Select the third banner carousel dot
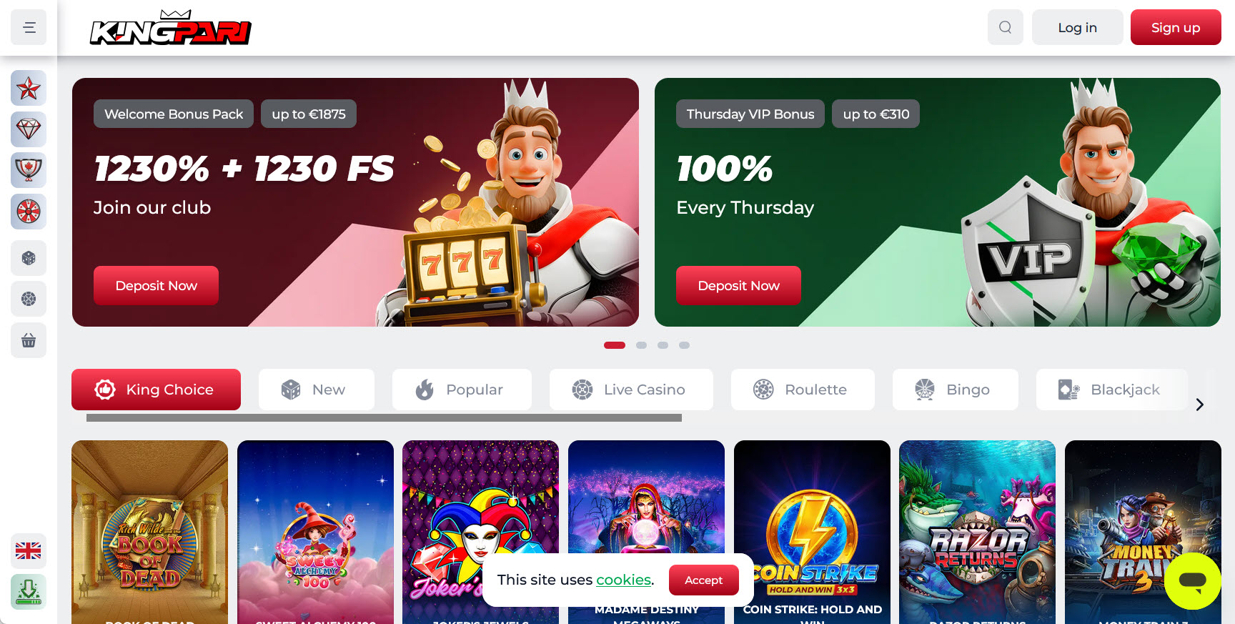1235x624 pixels. tap(663, 345)
